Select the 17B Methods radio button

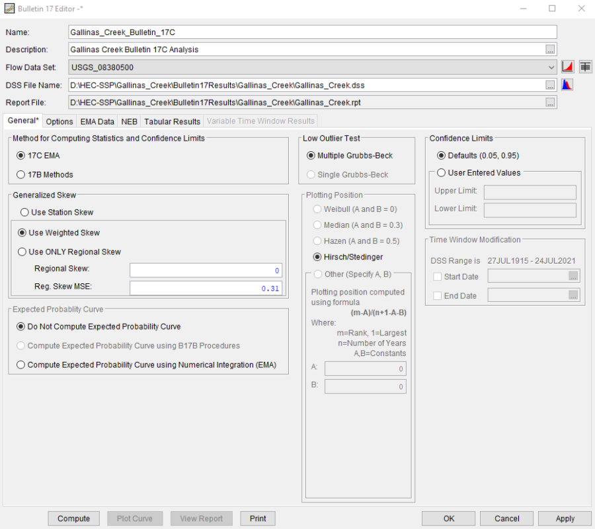[x=22, y=174]
